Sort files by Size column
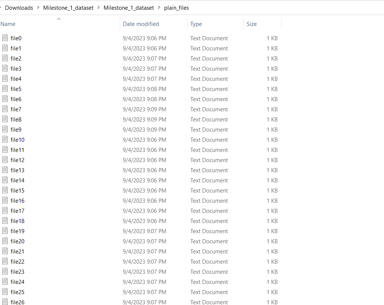The image size is (384, 305). tap(251, 24)
